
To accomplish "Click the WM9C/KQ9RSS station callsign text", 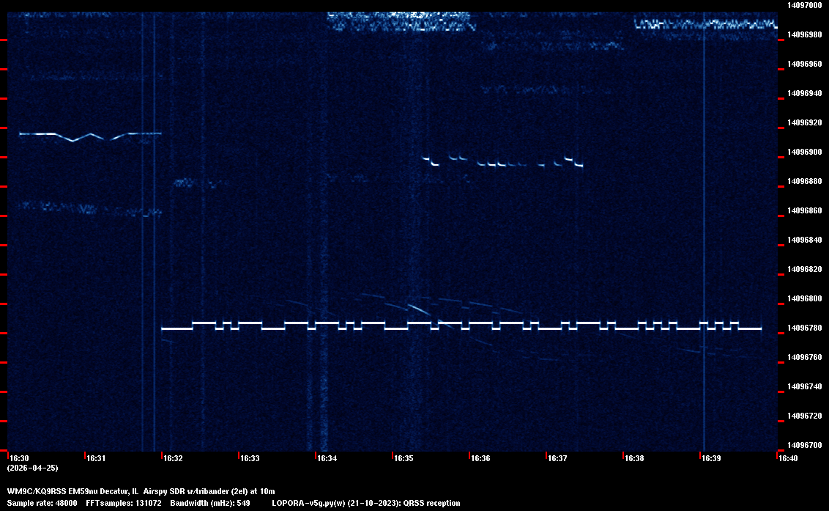I will (37, 491).
